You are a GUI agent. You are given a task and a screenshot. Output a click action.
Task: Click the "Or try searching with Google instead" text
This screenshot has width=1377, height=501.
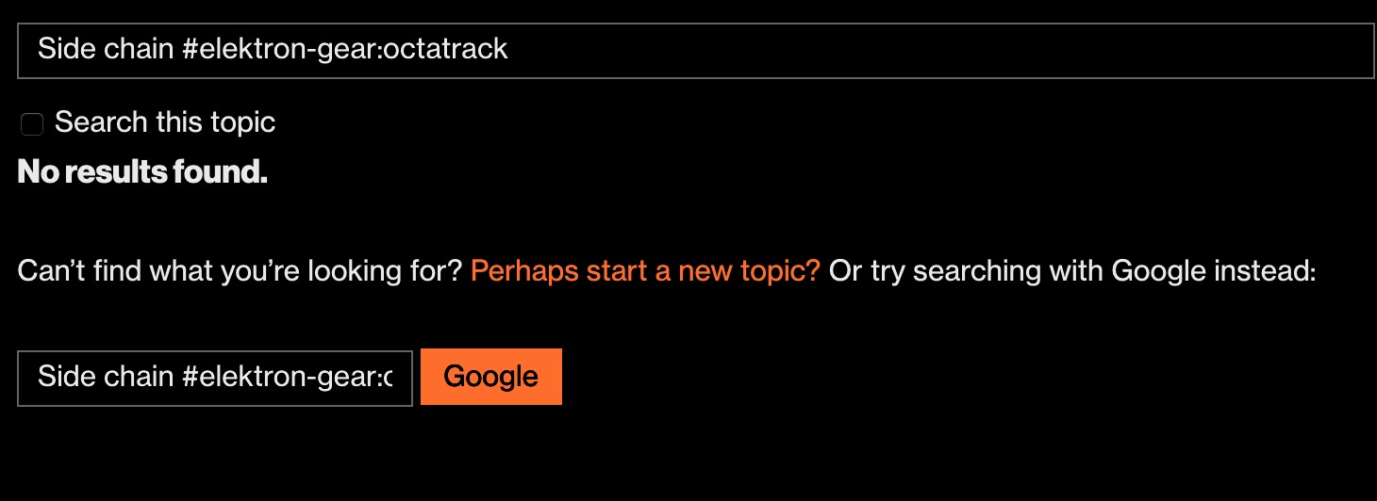tap(1071, 272)
